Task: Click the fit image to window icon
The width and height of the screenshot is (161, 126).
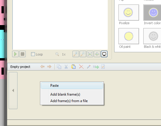Action: coord(90,54)
